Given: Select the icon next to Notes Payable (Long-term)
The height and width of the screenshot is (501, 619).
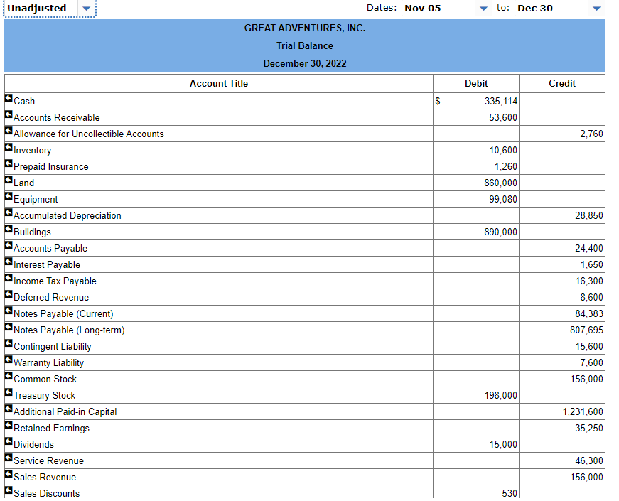Looking at the screenshot, I should 7,327.
